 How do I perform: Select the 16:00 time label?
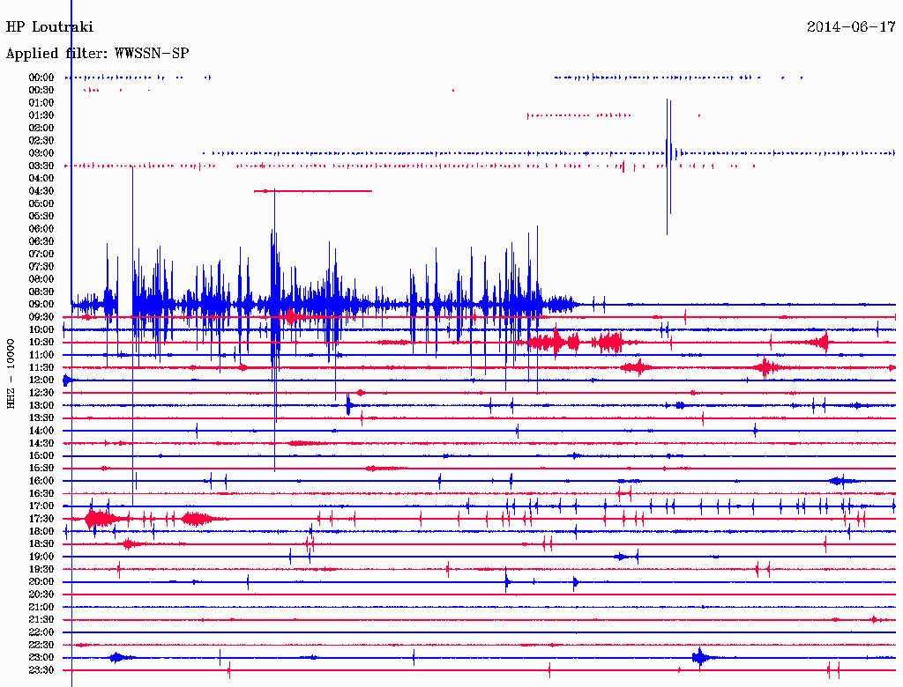click(41, 481)
